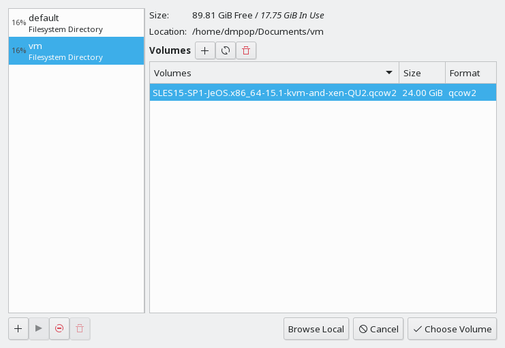Image resolution: width=505 pixels, height=348 pixels.
Task: Confirm with the Choose Volume button
Action: point(452,329)
